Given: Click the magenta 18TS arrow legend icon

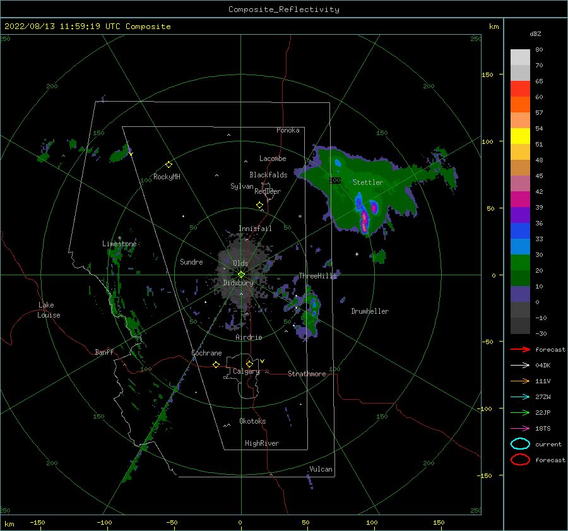Looking at the screenshot, I should pos(520,429).
